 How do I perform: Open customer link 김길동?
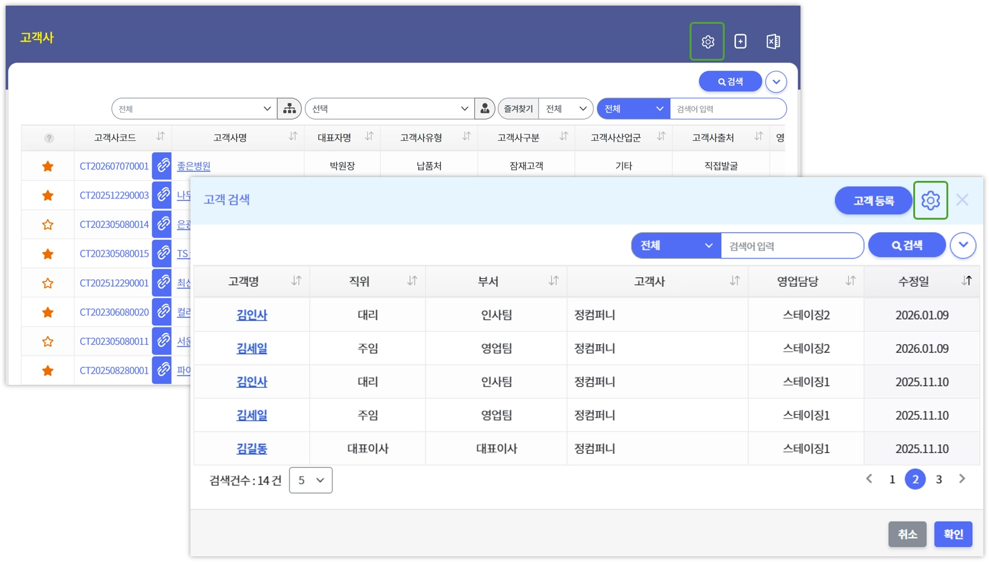[252, 448]
